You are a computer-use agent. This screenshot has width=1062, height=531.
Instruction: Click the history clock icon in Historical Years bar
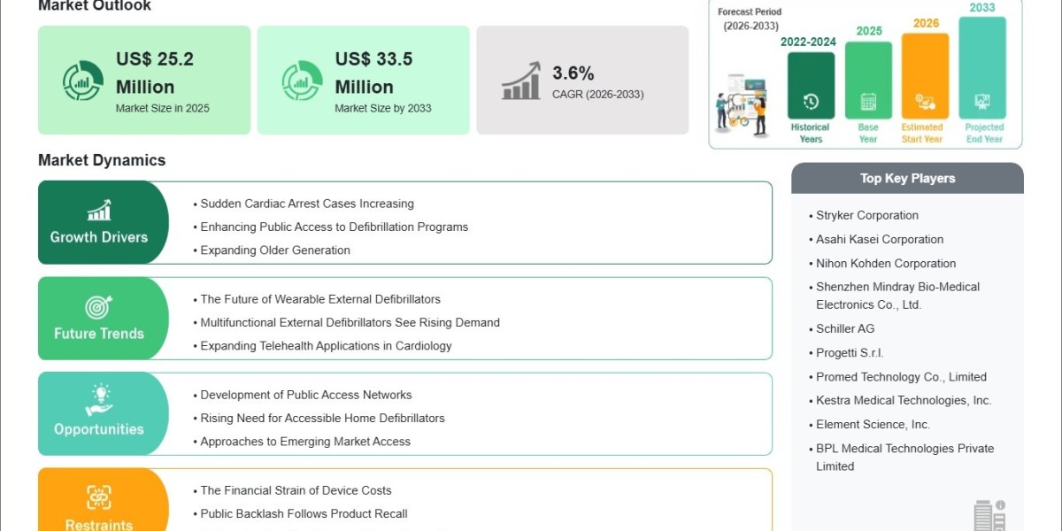811,102
